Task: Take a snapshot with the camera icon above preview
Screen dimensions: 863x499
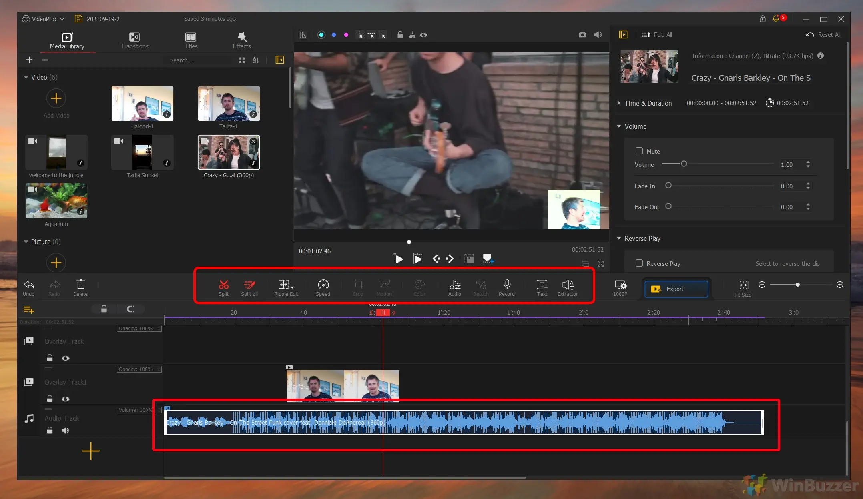Action: (583, 35)
